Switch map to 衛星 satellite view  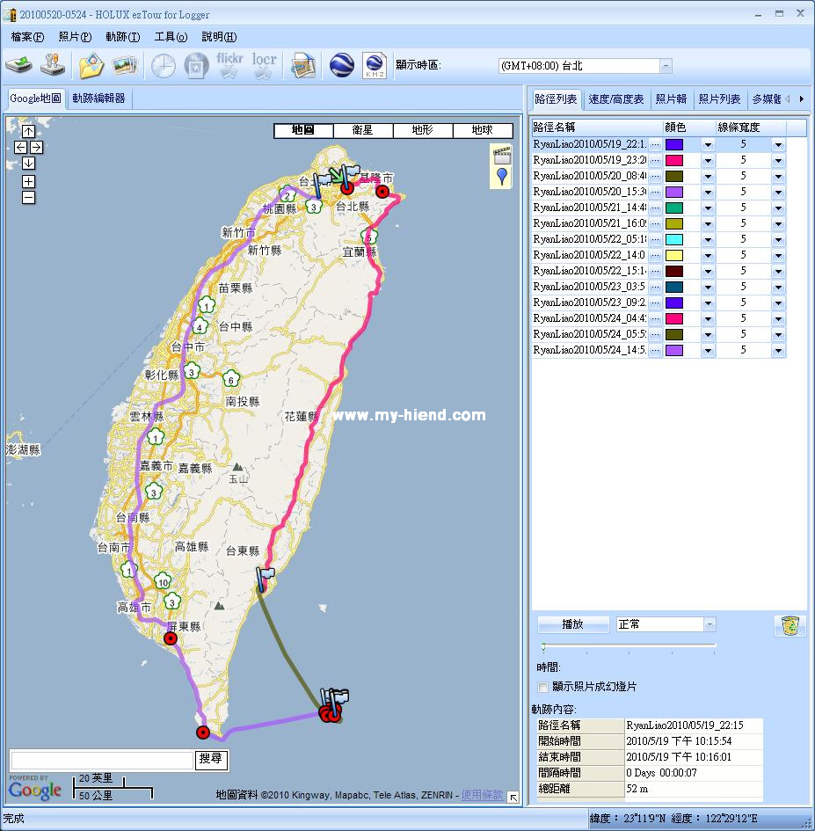coord(363,130)
